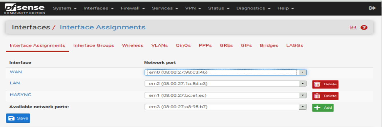Click the logout icon in top bar
Viewport: 382px width, 127px height.
pos(372,8)
